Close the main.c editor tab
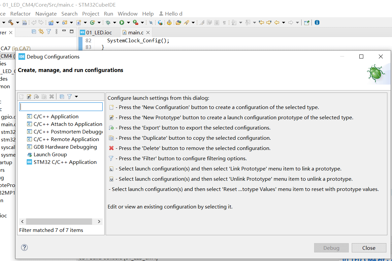 (x=148, y=32)
